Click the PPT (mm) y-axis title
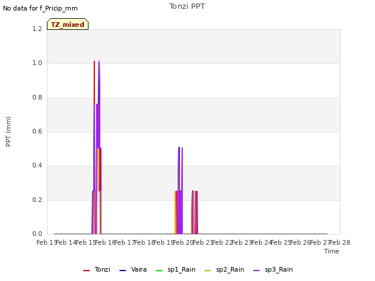 point(8,131)
